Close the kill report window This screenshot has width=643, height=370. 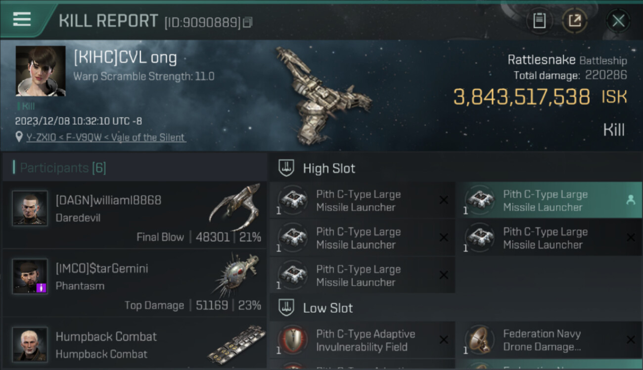click(618, 21)
